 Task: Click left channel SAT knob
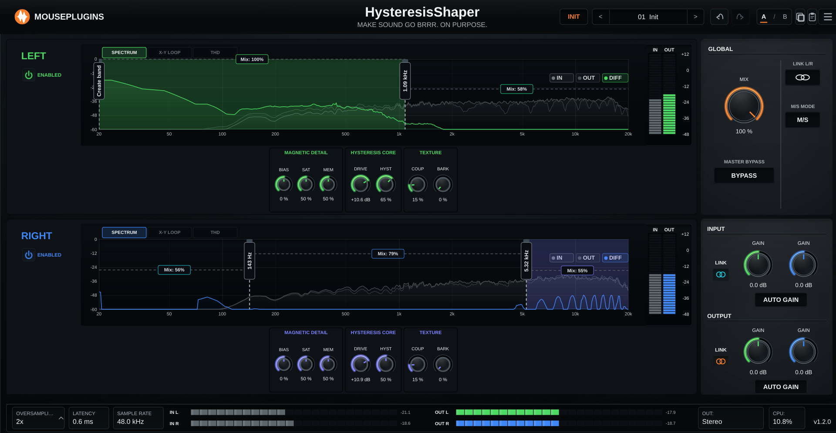(x=306, y=184)
